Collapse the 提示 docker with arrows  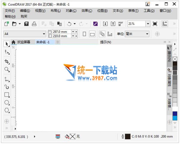[x=165, y=42]
